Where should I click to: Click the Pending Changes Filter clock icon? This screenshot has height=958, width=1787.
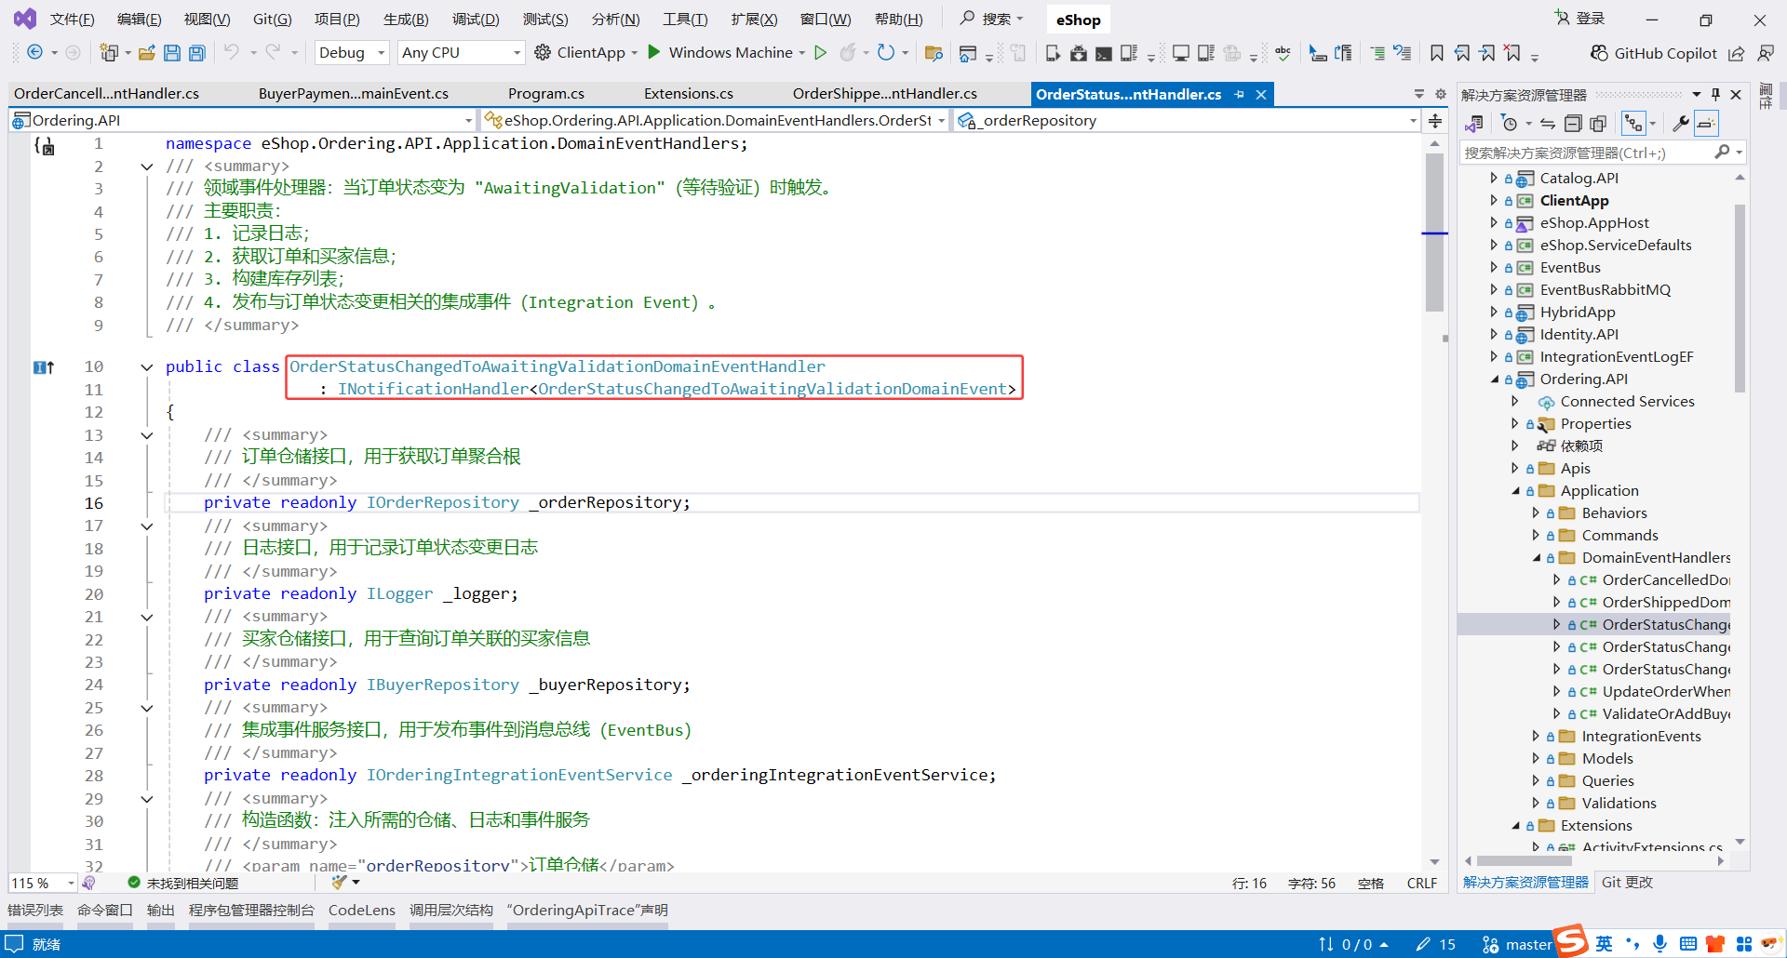(1510, 124)
